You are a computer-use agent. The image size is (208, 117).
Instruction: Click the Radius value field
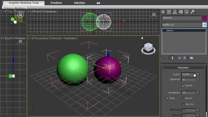[188, 74]
